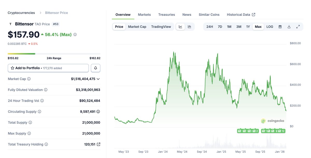Set chart range to 1Y

[248, 27]
